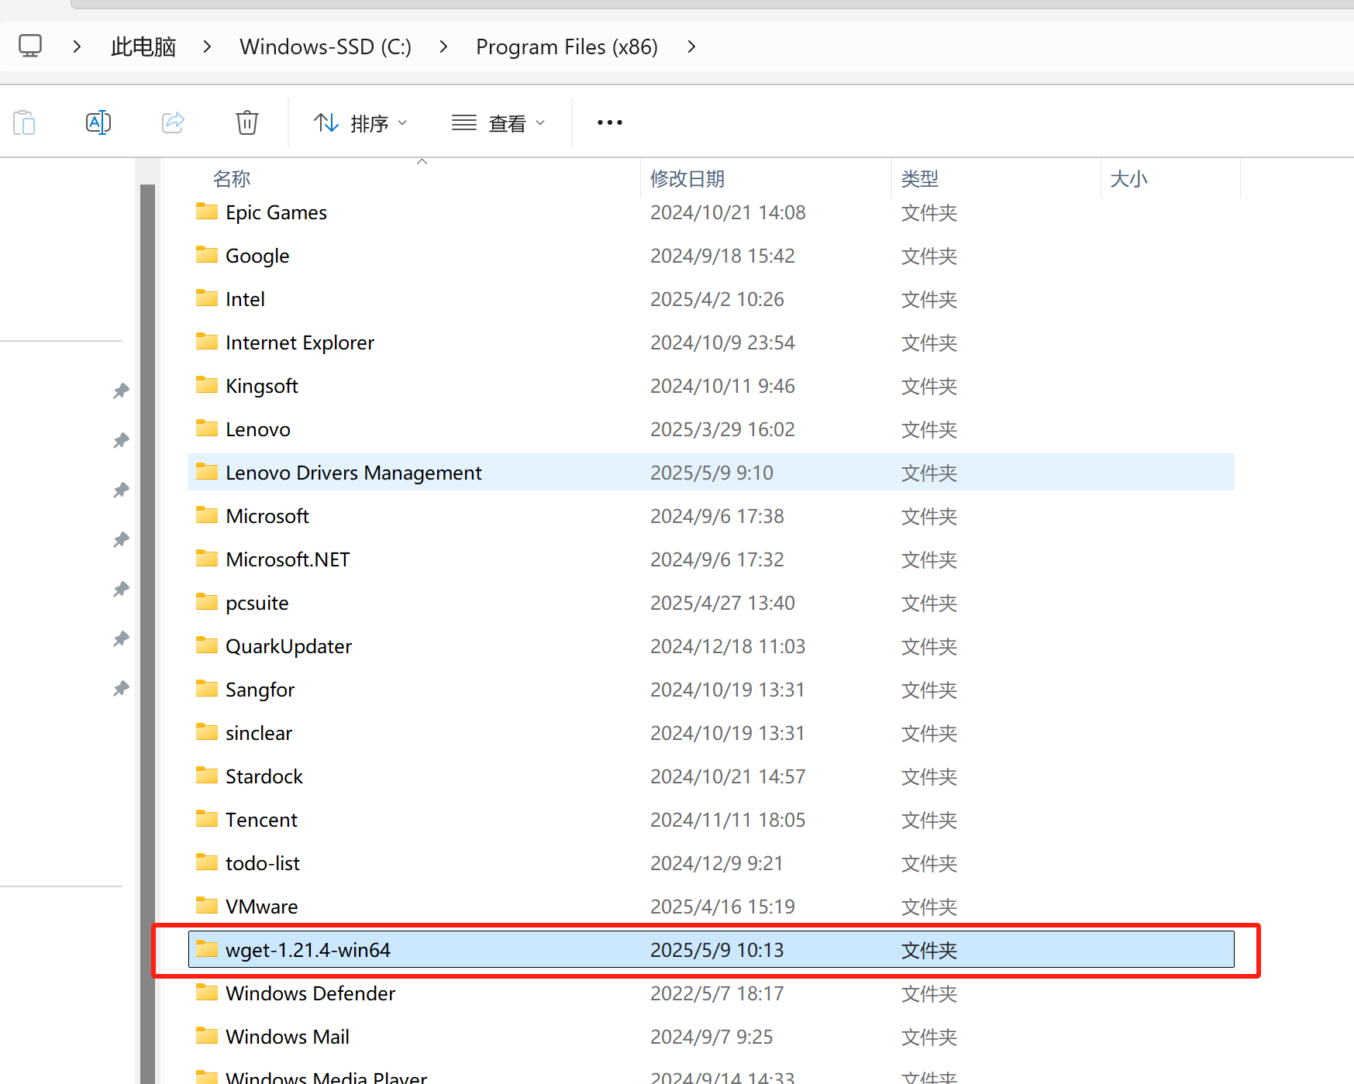This screenshot has height=1084, width=1354.
Task: Click the paste icon in toolbar
Action: [24, 122]
